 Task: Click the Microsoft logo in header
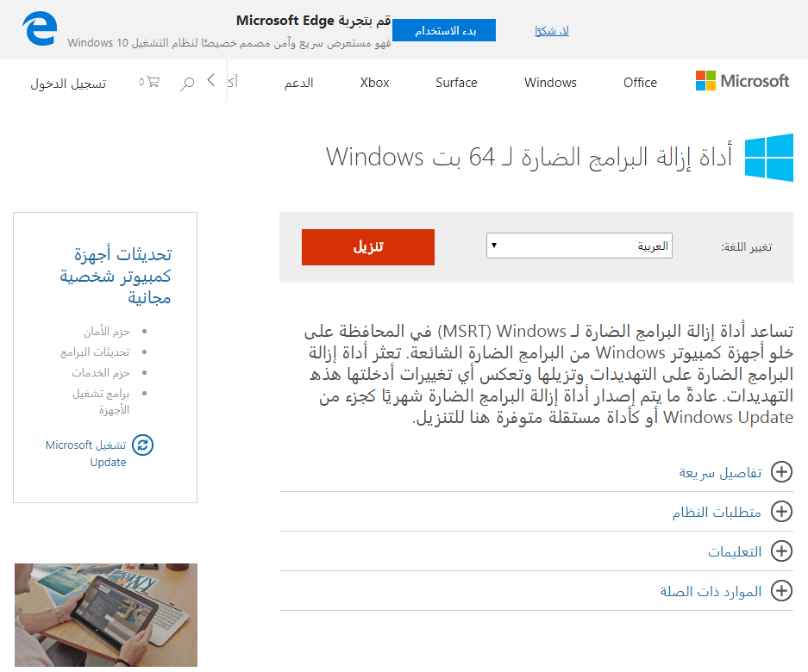[x=742, y=82]
